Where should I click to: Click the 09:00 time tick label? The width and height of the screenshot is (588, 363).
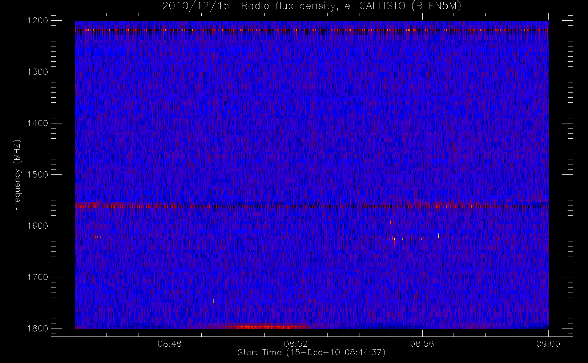(x=548, y=344)
